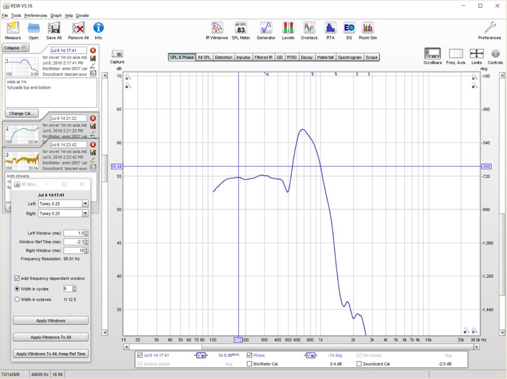Switch to Spectrogram tab
Screen dimensions: 507x379
tap(350, 57)
